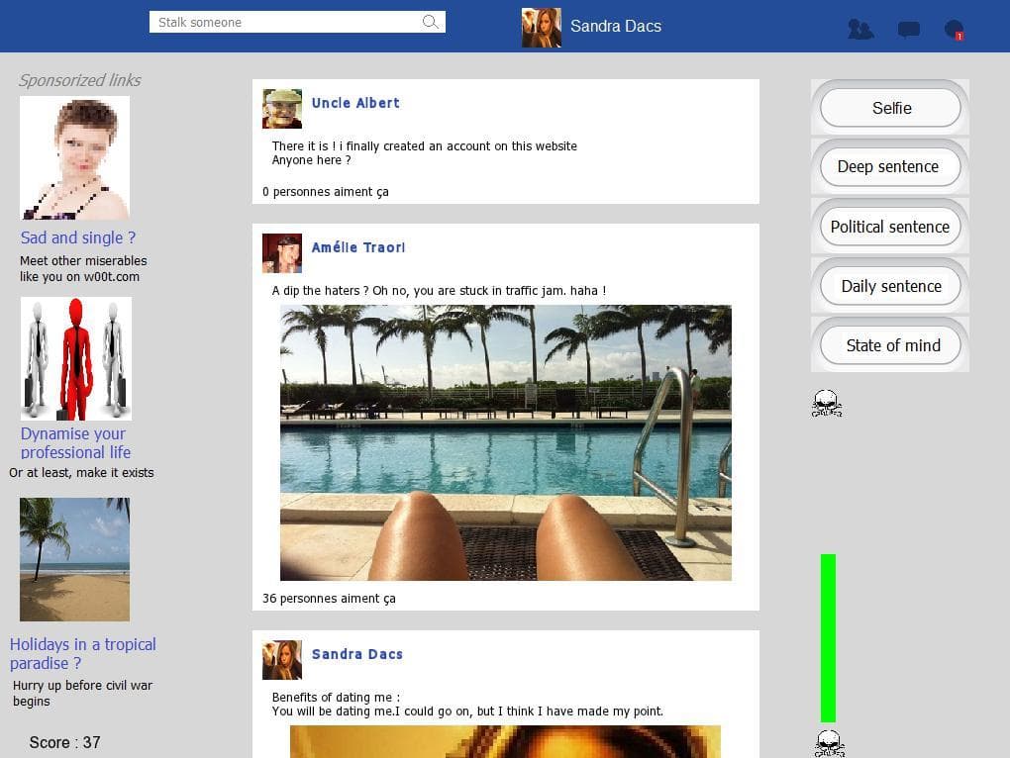Open the swimming pool photo in Amélie's post

click(x=506, y=442)
